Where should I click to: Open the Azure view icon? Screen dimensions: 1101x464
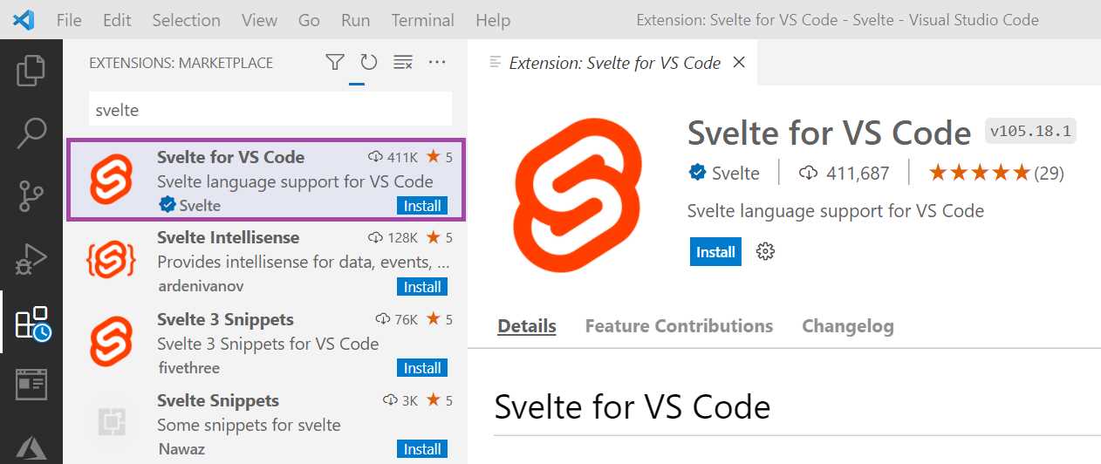click(x=31, y=447)
